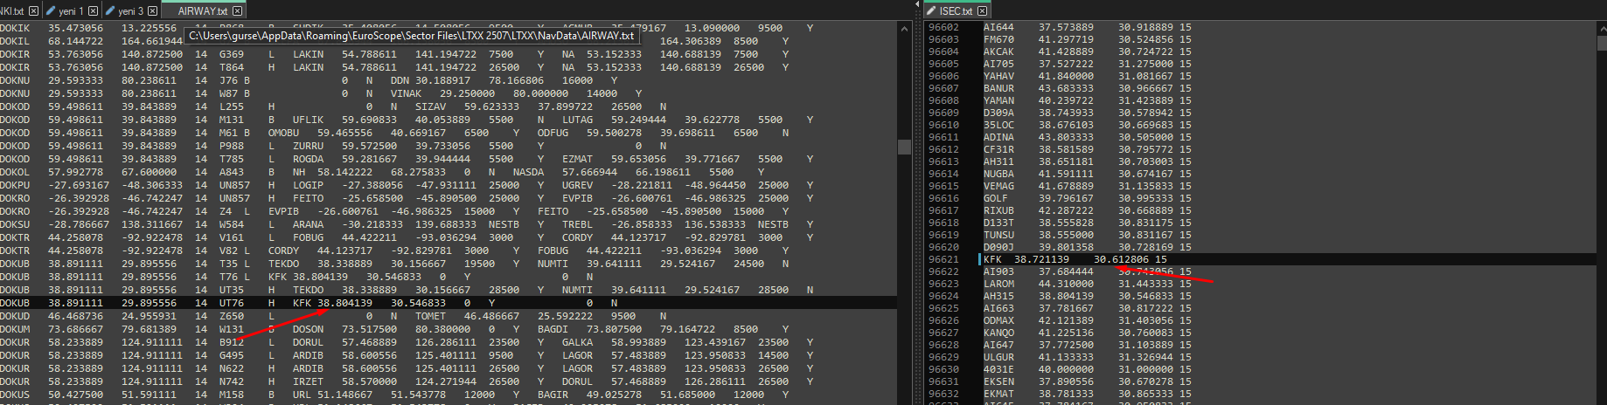Click the N742 airway in the DOKUR row
The height and width of the screenshot is (405, 1607).
(232, 381)
